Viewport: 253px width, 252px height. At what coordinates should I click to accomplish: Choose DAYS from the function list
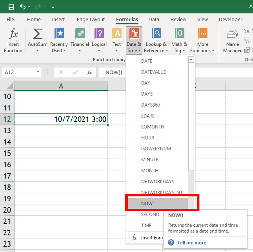coord(157,94)
